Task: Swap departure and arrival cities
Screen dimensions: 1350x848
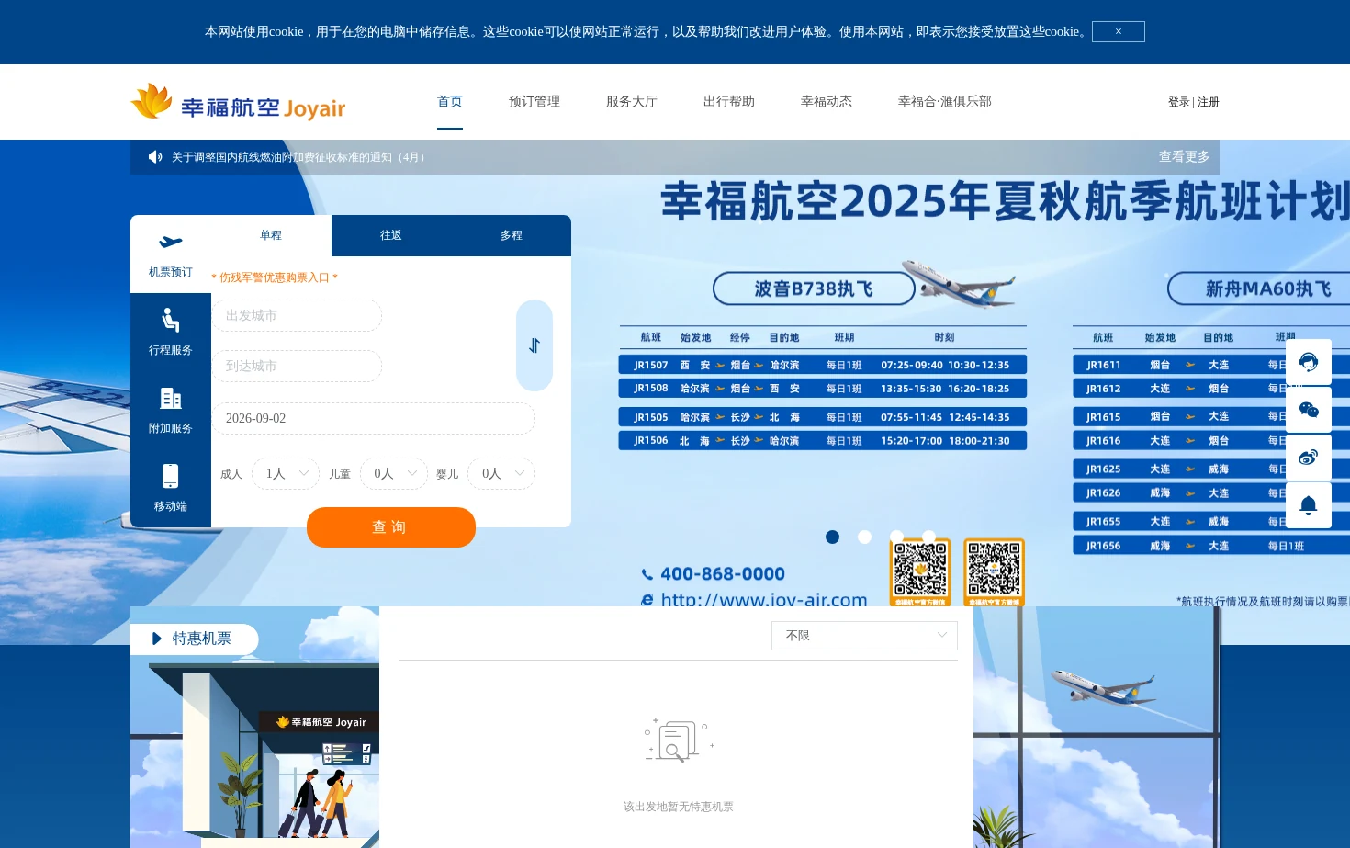Action: click(534, 345)
